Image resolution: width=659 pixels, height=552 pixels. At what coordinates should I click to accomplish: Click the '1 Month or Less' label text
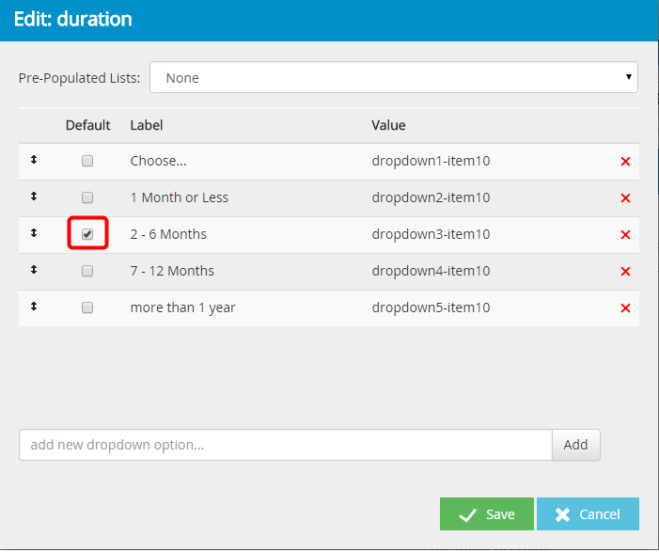[x=179, y=197]
